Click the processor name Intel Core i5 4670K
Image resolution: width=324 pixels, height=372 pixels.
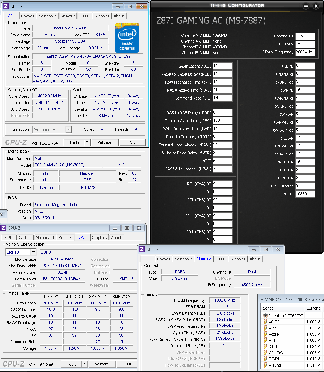(70, 28)
